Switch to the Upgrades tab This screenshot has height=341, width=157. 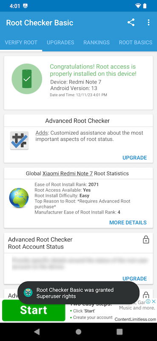[60, 42]
